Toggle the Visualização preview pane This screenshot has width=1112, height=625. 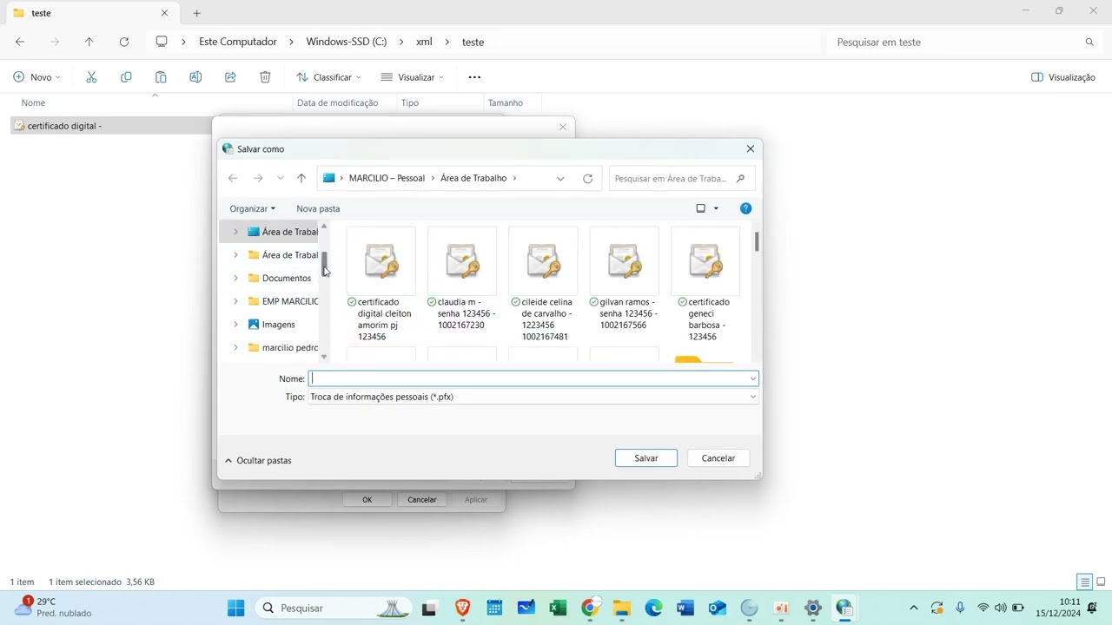1063,77
